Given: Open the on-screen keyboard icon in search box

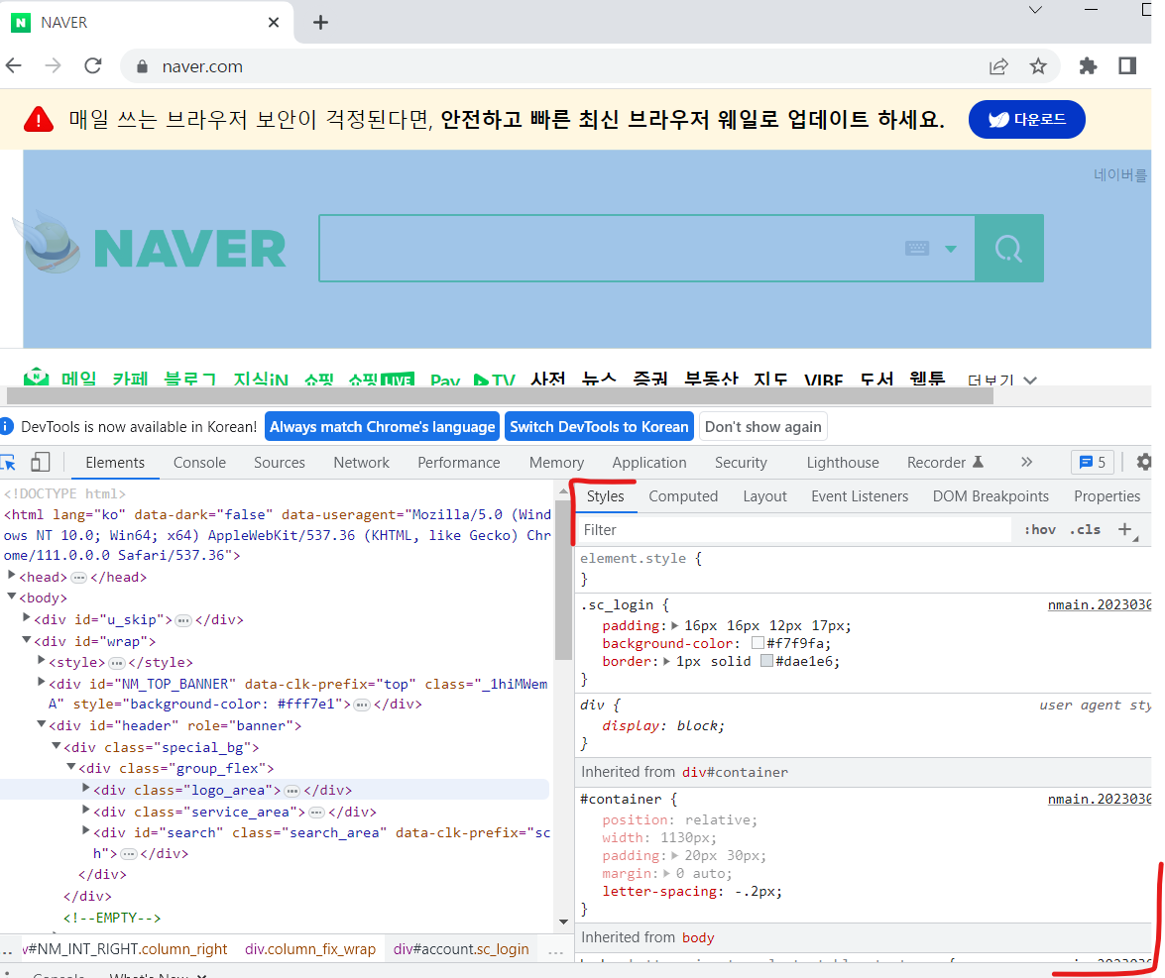Looking at the screenshot, I should pyautogui.click(x=917, y=248).
